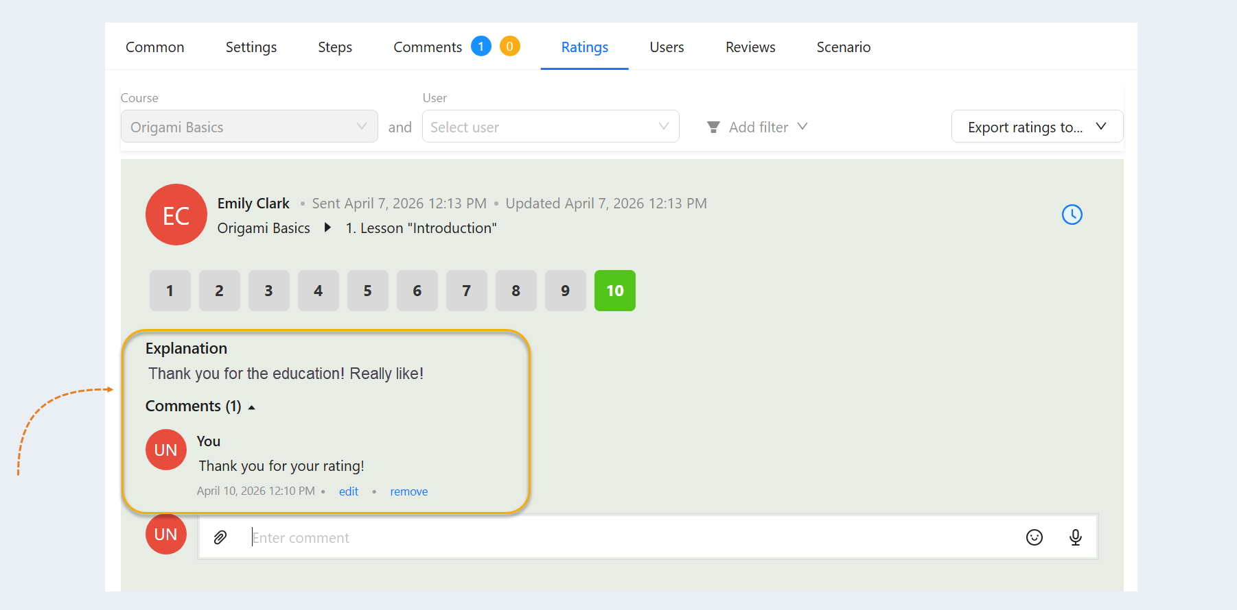Click the 'Thank you for your rating!' comment text
Image resolution: width=1237 pixels, height=610 pixels.
point(281,466)
